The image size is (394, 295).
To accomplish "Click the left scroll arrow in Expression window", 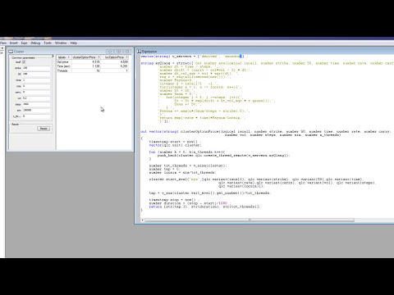I will click(x=142, y=220).
